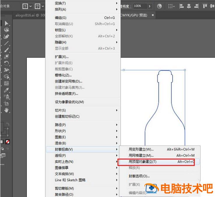Open the 图案(E) submenu
215x197 pixels.
click(x=83, y=137)
